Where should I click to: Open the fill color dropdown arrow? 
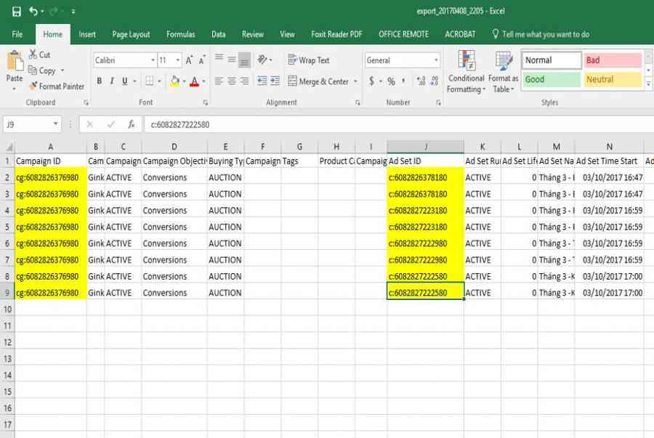pyautogui.click(x=184, y=81)
